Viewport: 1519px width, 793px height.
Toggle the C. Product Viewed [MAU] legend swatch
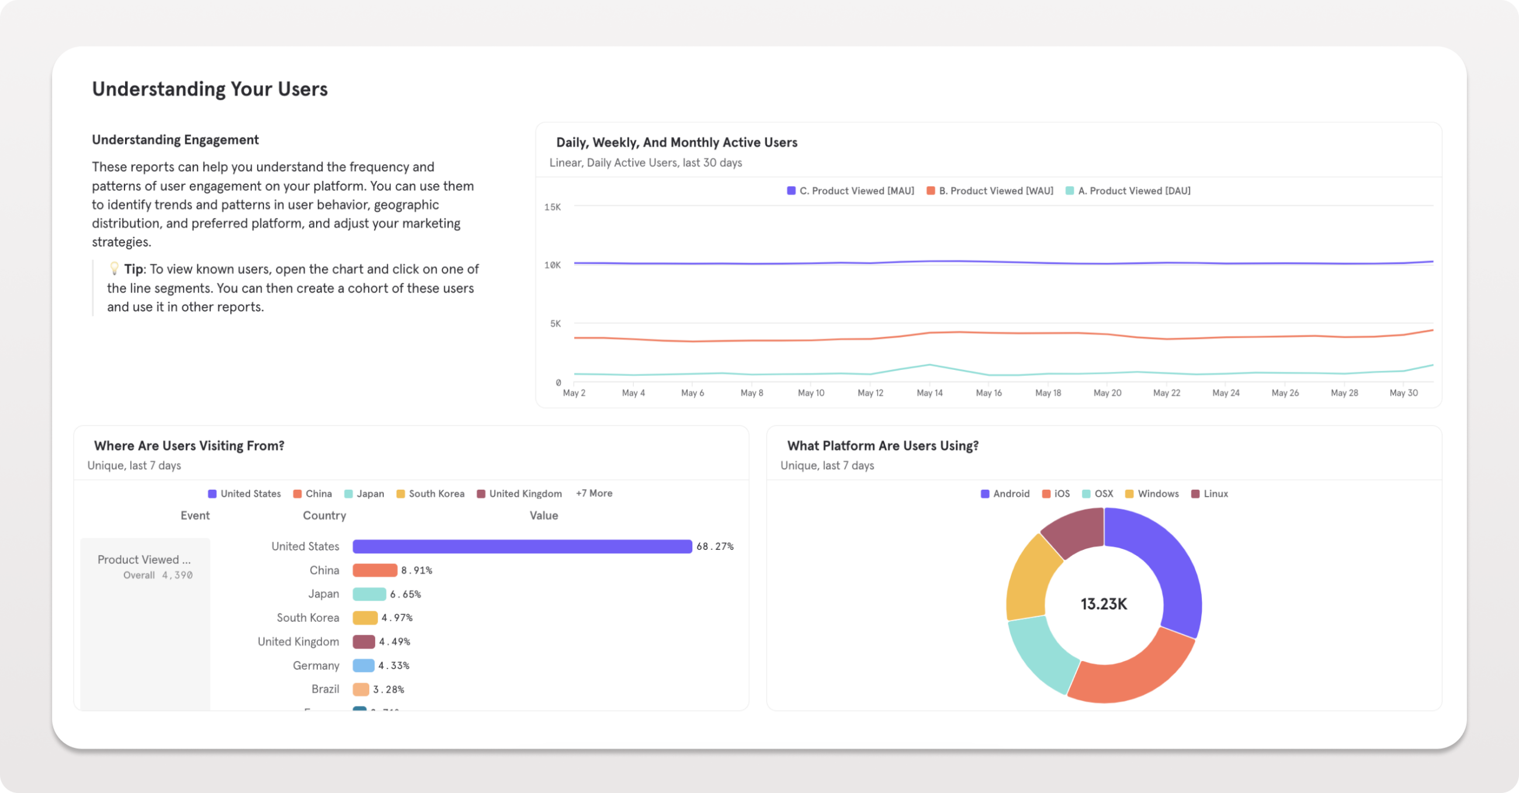pyautogui.click(x=792, y=191)
